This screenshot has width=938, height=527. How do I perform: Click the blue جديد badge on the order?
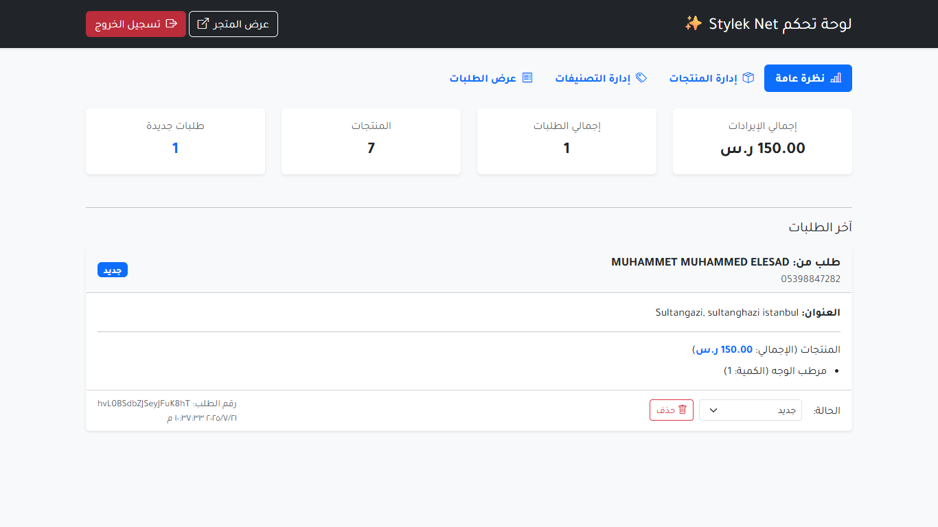113,270
